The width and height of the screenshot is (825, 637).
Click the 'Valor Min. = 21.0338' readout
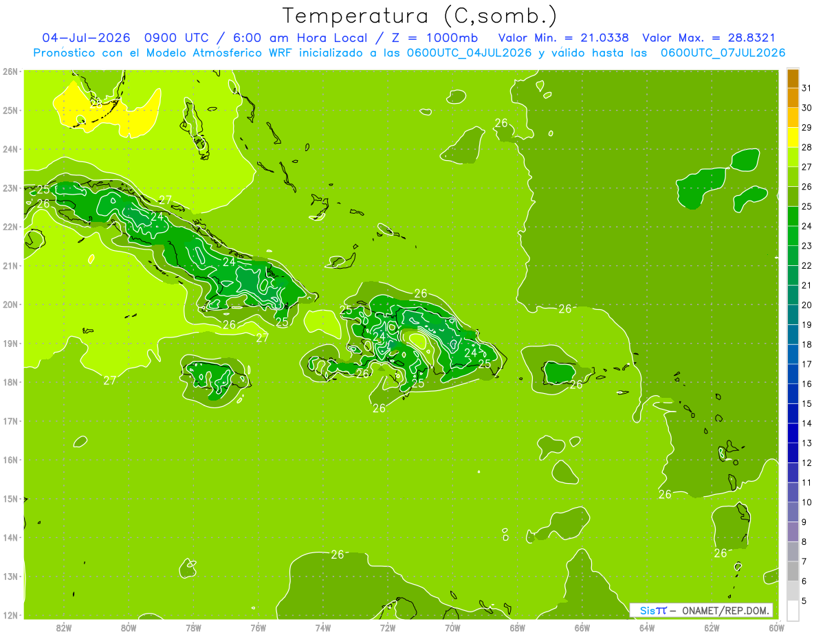click(x=563, y=38)
